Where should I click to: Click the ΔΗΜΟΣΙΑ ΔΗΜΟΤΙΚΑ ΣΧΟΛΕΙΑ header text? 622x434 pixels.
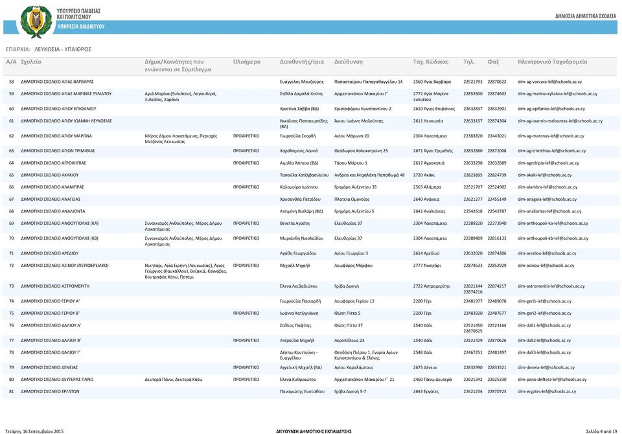click(586, 16)
